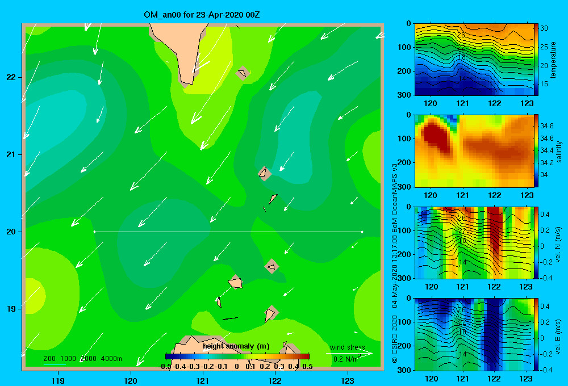The height and width of the screenshot is (386, 568).
Task: Click the bathymetry legend '200 1000 2000 4000m'
Action: tap(83, 359)
